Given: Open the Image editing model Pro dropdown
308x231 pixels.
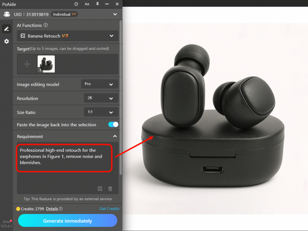Looking at the screenshot, I should pyautogui.click(x=99, y=84).
